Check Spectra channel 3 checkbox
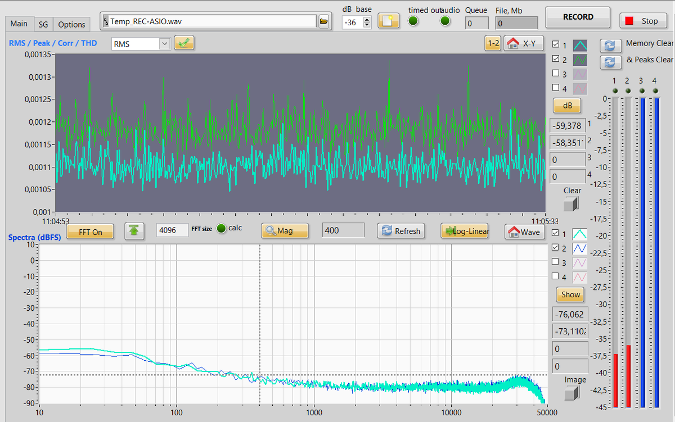 coord(556,262)
